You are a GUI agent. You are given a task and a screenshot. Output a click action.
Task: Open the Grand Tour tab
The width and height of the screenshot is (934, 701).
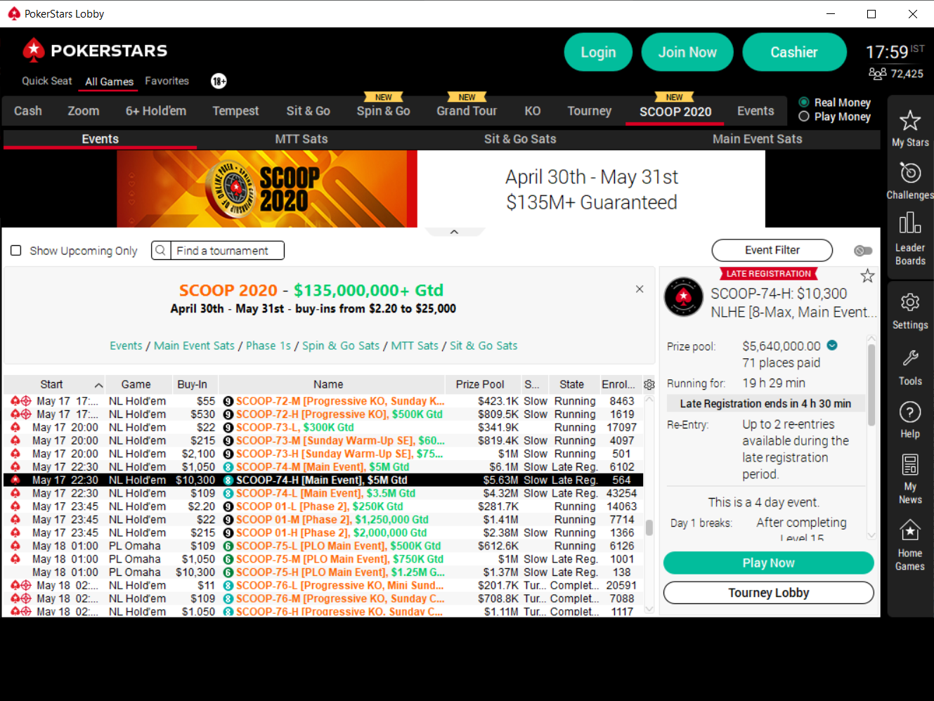[467, 111]
